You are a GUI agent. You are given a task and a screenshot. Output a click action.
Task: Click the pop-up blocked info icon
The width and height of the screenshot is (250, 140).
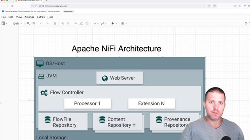point(3,11)
